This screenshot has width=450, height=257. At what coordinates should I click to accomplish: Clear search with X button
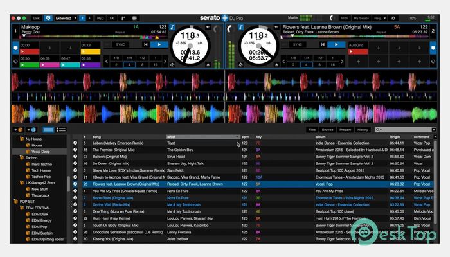[434, 130]
